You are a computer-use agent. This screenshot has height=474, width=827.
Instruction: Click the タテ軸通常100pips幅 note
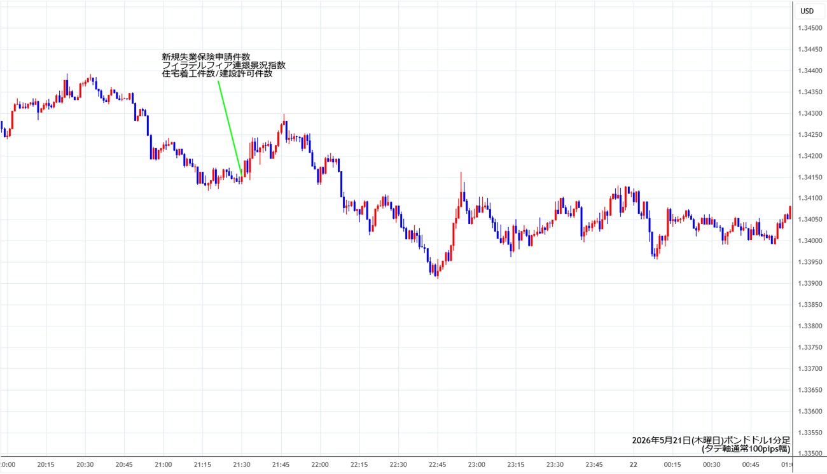[746, 449]
